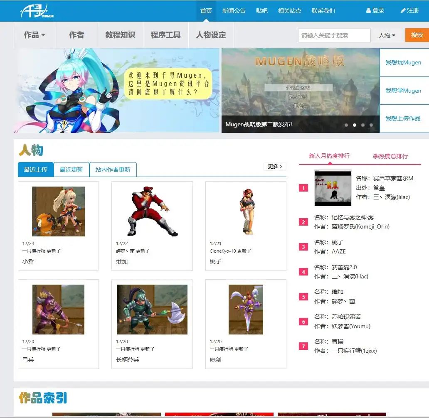Click the rank 3 badge icon
The height and width of the screenshot is (418, 429).
tap(303, 247)
